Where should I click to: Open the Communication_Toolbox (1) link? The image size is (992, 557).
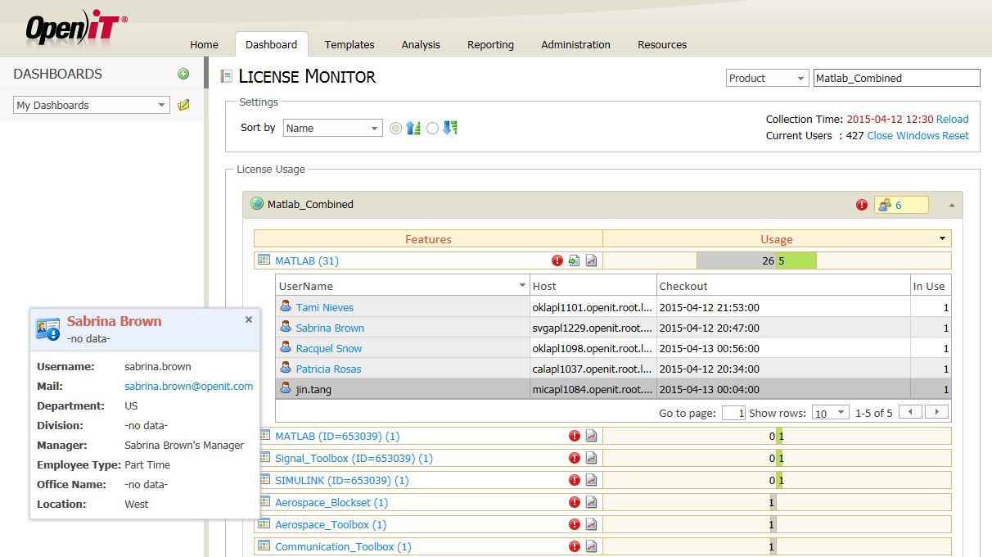coord(343,546)
